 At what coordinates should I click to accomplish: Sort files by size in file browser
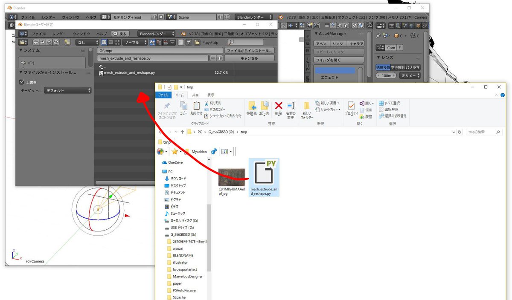click(173, 42)
